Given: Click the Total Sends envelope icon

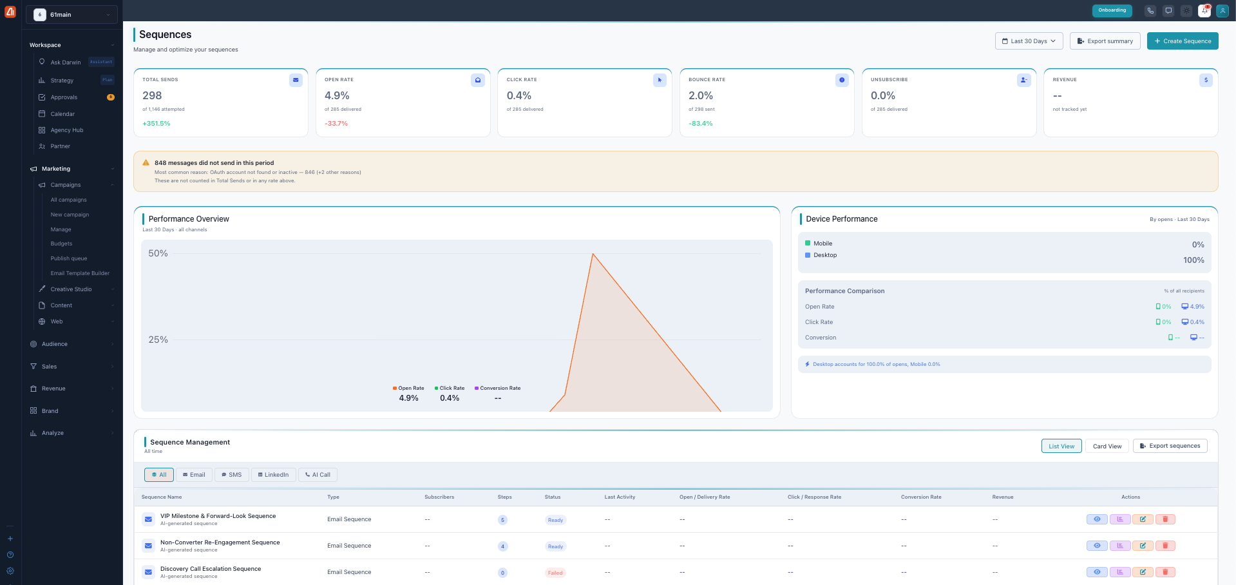Looking at the screenshot, I should (296, 80).
